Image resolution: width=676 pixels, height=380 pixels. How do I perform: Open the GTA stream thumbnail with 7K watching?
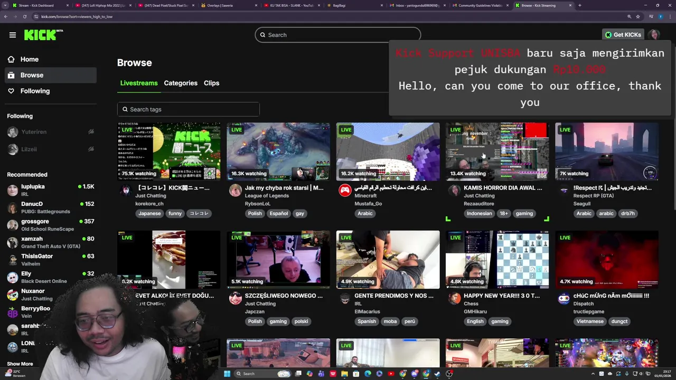pos(606,151)
